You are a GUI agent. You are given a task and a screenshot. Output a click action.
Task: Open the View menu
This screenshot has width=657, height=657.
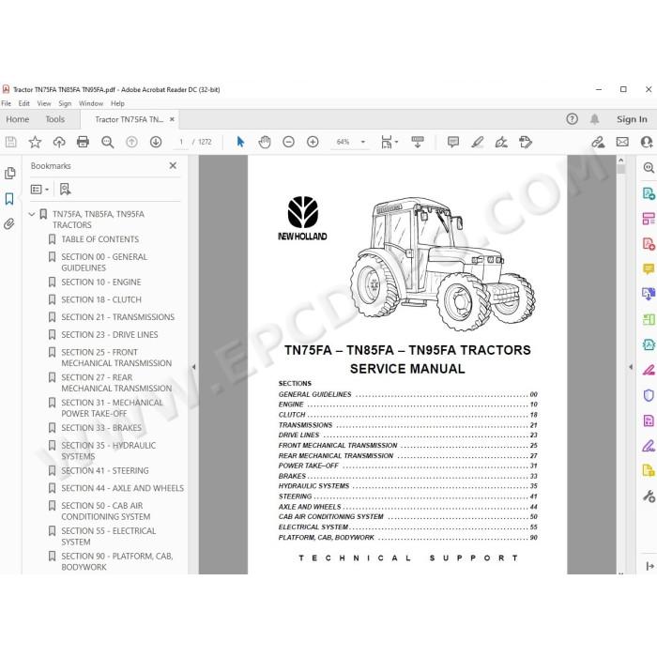(44, 103)
